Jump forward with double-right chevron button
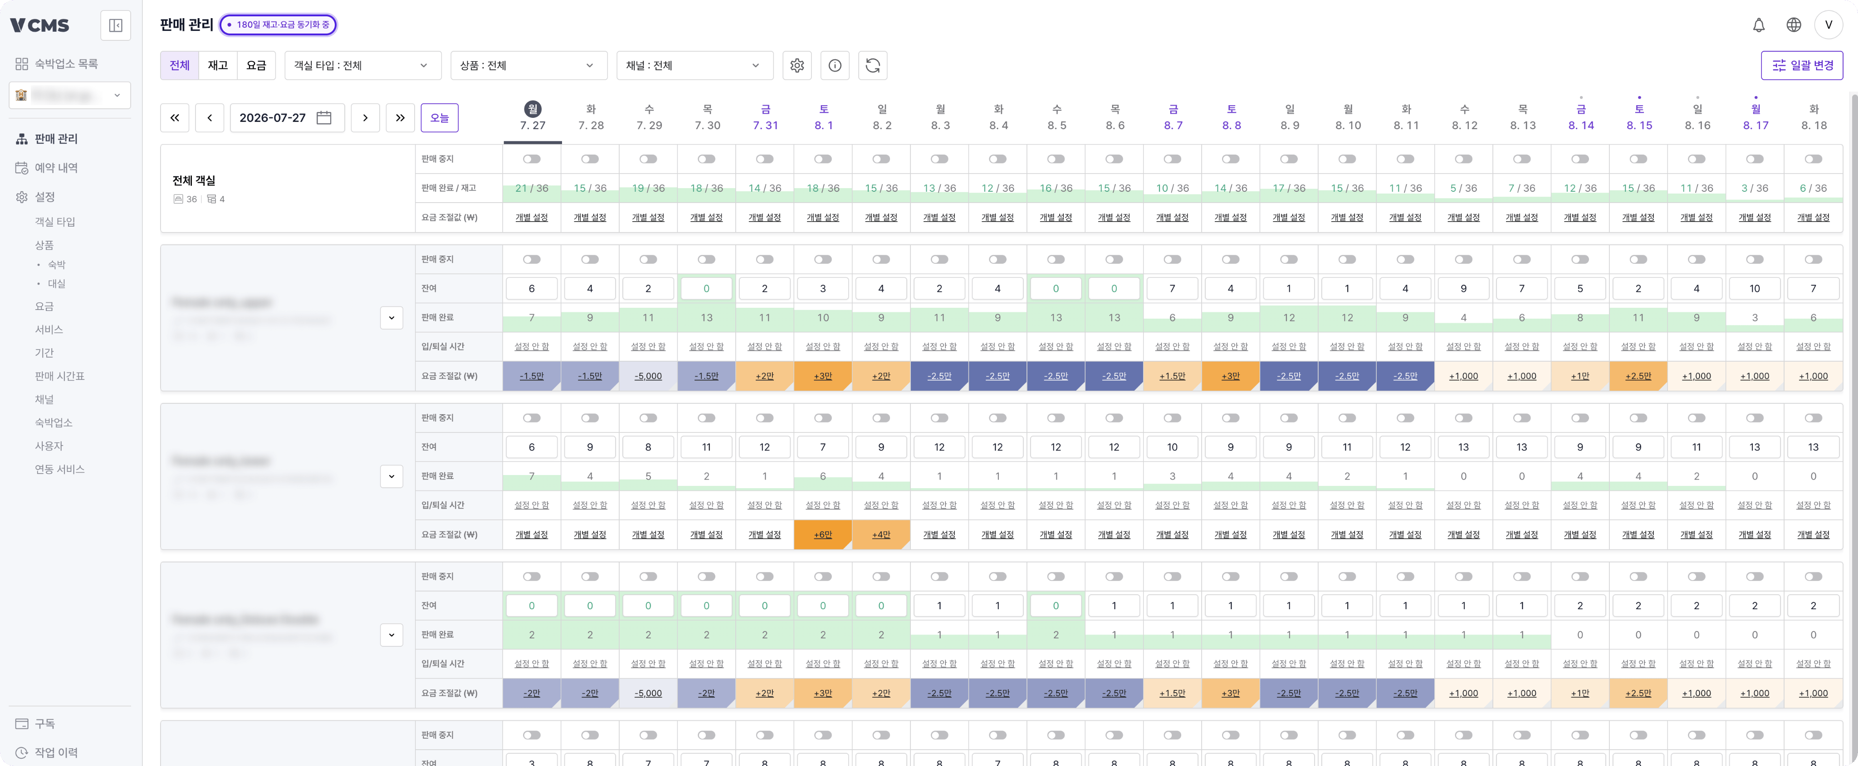This screenshot has width=1858, height=766. (400, 117)
